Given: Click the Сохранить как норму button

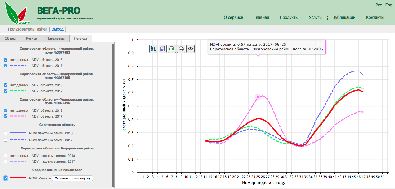Looking at the screenshot, I should click(72, 178).
